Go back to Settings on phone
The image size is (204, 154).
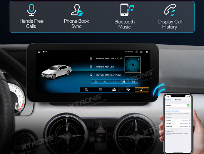click(168, 100)
